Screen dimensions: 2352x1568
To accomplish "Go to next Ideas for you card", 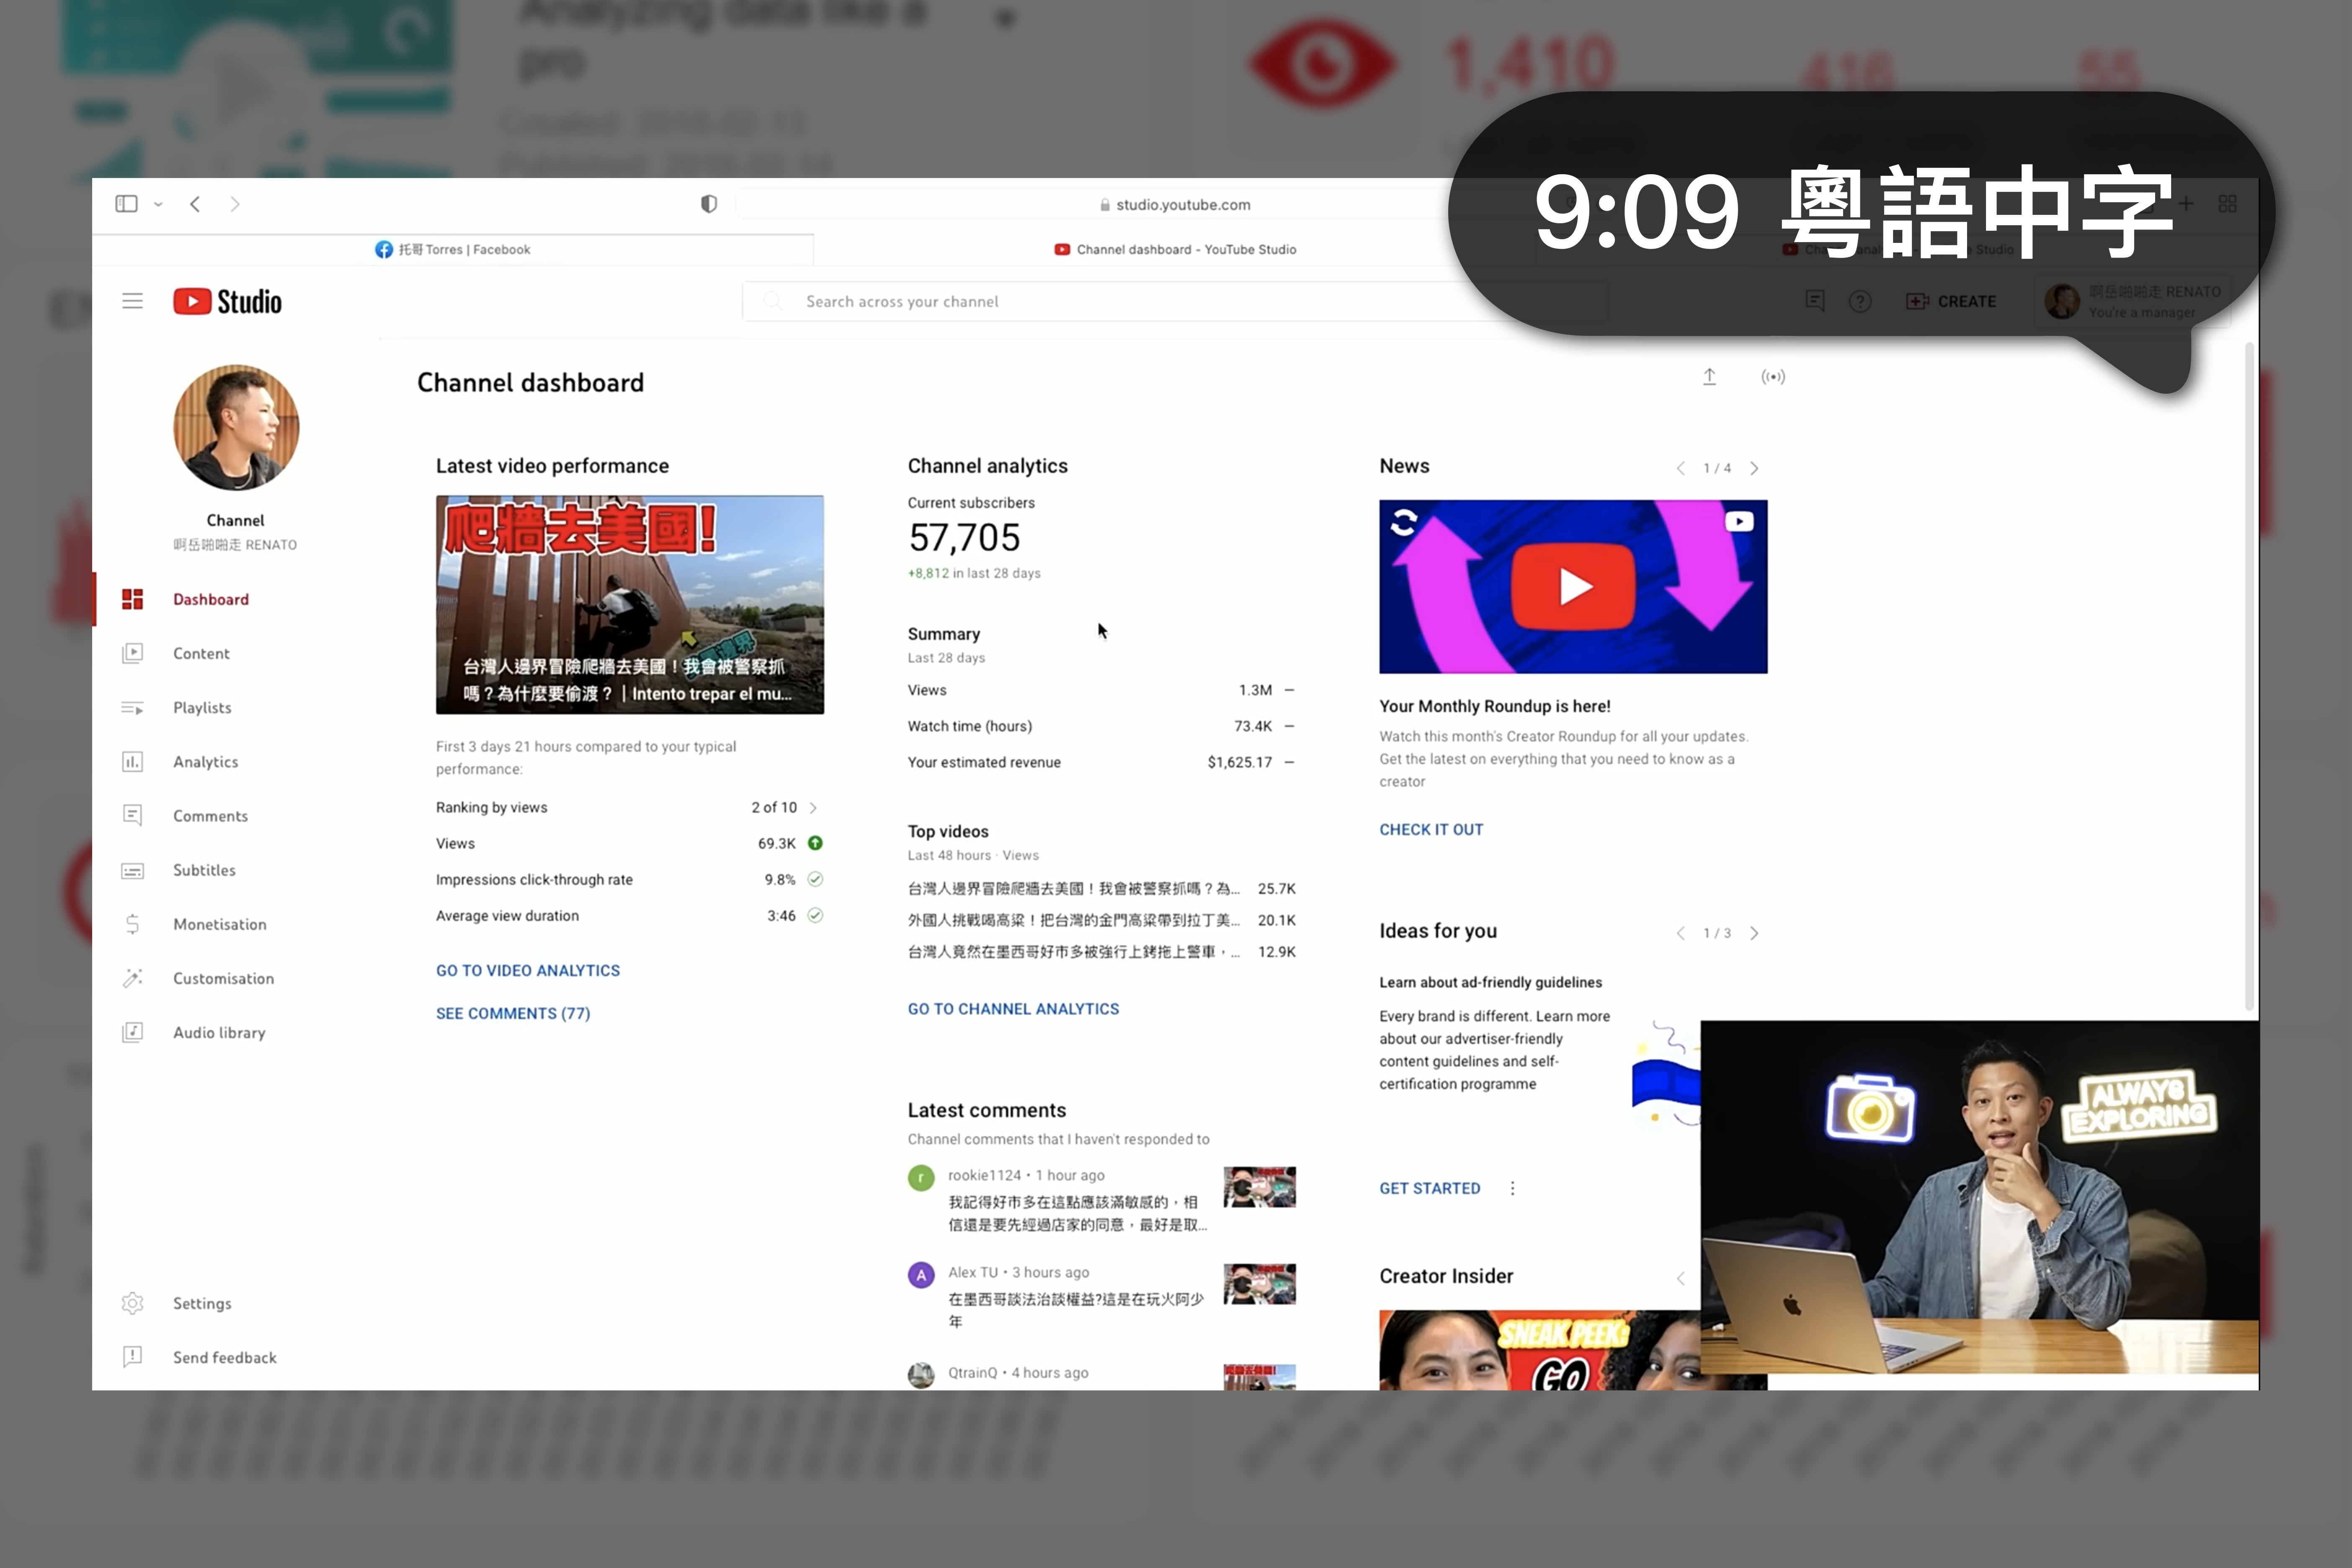I will pyautogui.click(x=1754, y=933).
